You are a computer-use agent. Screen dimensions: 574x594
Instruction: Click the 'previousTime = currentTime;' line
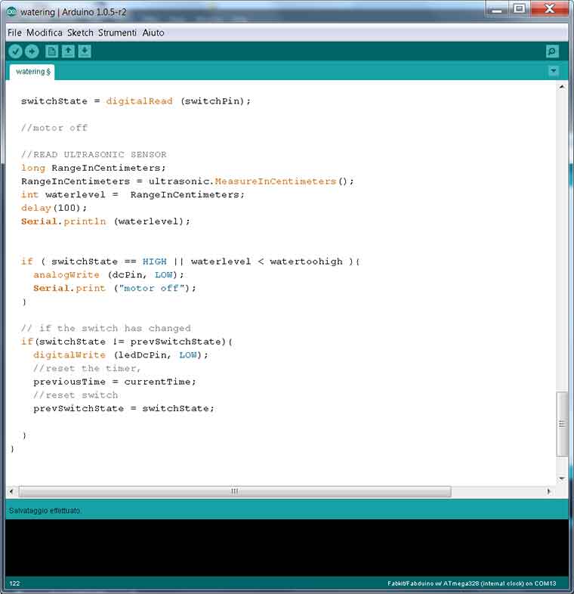115,382
